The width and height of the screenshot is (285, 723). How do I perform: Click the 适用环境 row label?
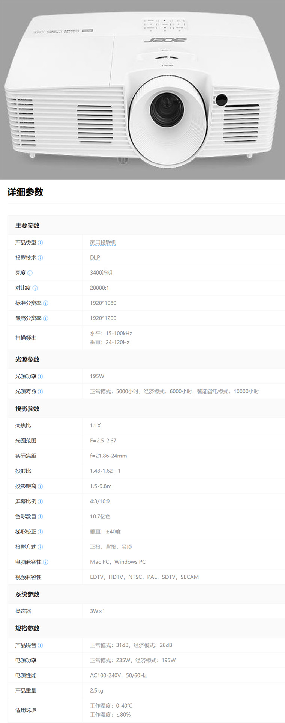click(x=26, y=710)
